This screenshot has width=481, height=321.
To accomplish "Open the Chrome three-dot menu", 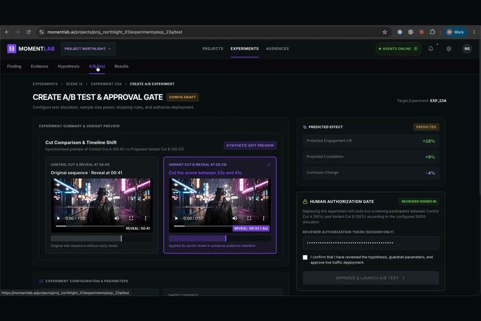I will [474, 32].
